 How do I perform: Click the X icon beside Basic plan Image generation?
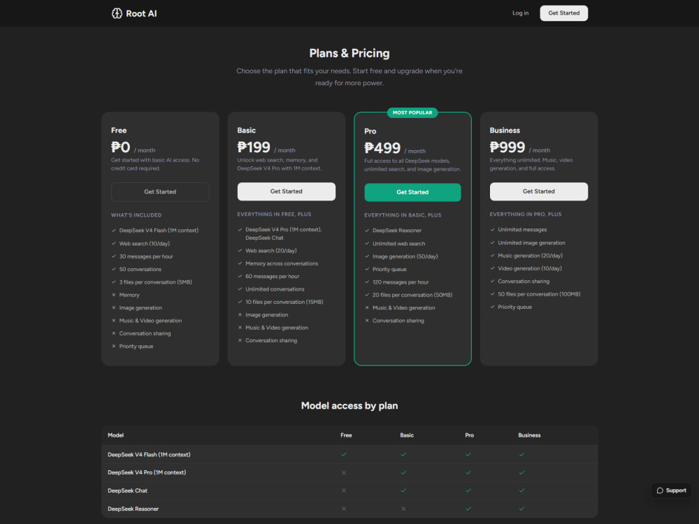240,314
